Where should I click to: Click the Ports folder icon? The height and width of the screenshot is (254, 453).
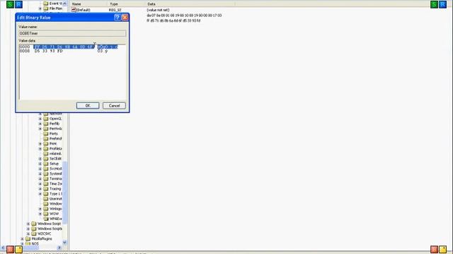click(x=45, y=133)
